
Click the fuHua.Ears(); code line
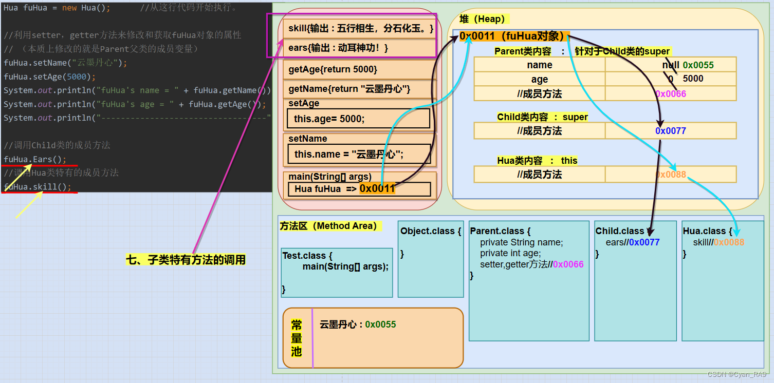(35, 160)
